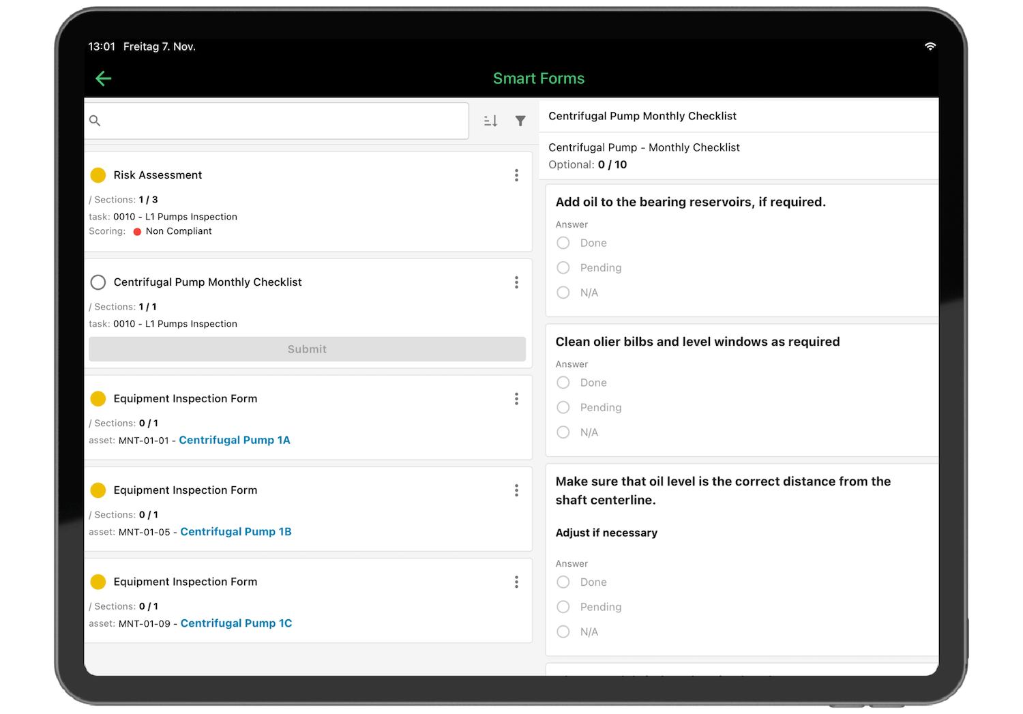Open Equipment Inspection Form 1A kebab menu
This screenshot has width=1023, height=714.
coord(516,399)
